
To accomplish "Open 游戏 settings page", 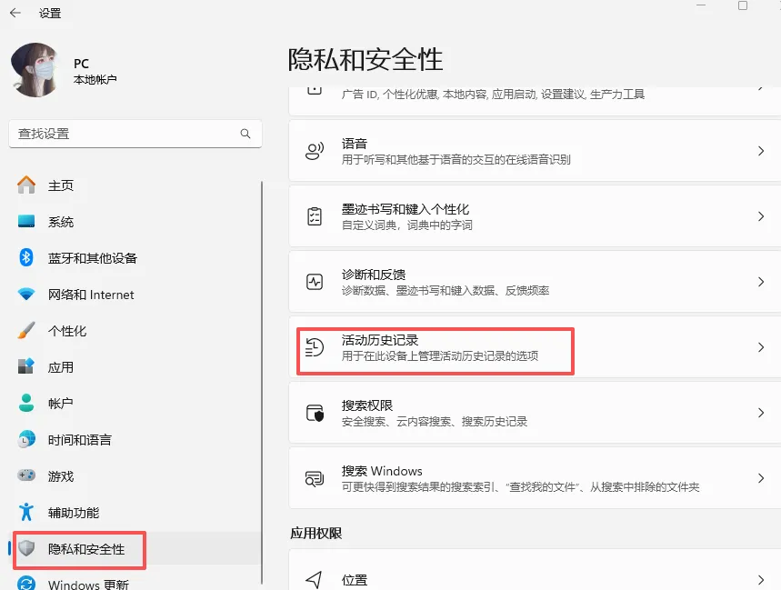I will [x=135, y=476].
